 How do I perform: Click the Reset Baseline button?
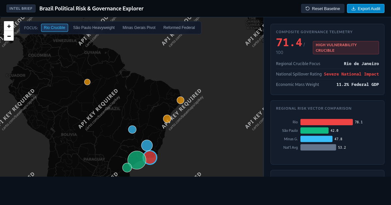(x=323, y=8)
